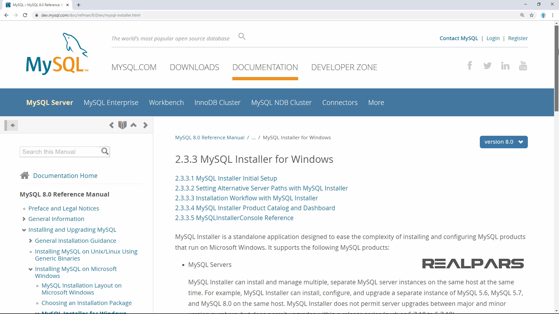
Task: Go up one level in manual
Action: pos(134,125)
